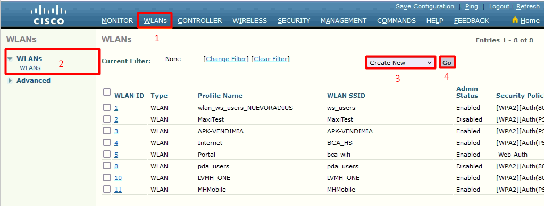Viewport: 544px width, 206px height.
Task: Click the WLAN ID column header
Action: point(129,96)
